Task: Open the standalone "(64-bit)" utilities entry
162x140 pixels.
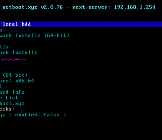Action: tap(15, 75)
